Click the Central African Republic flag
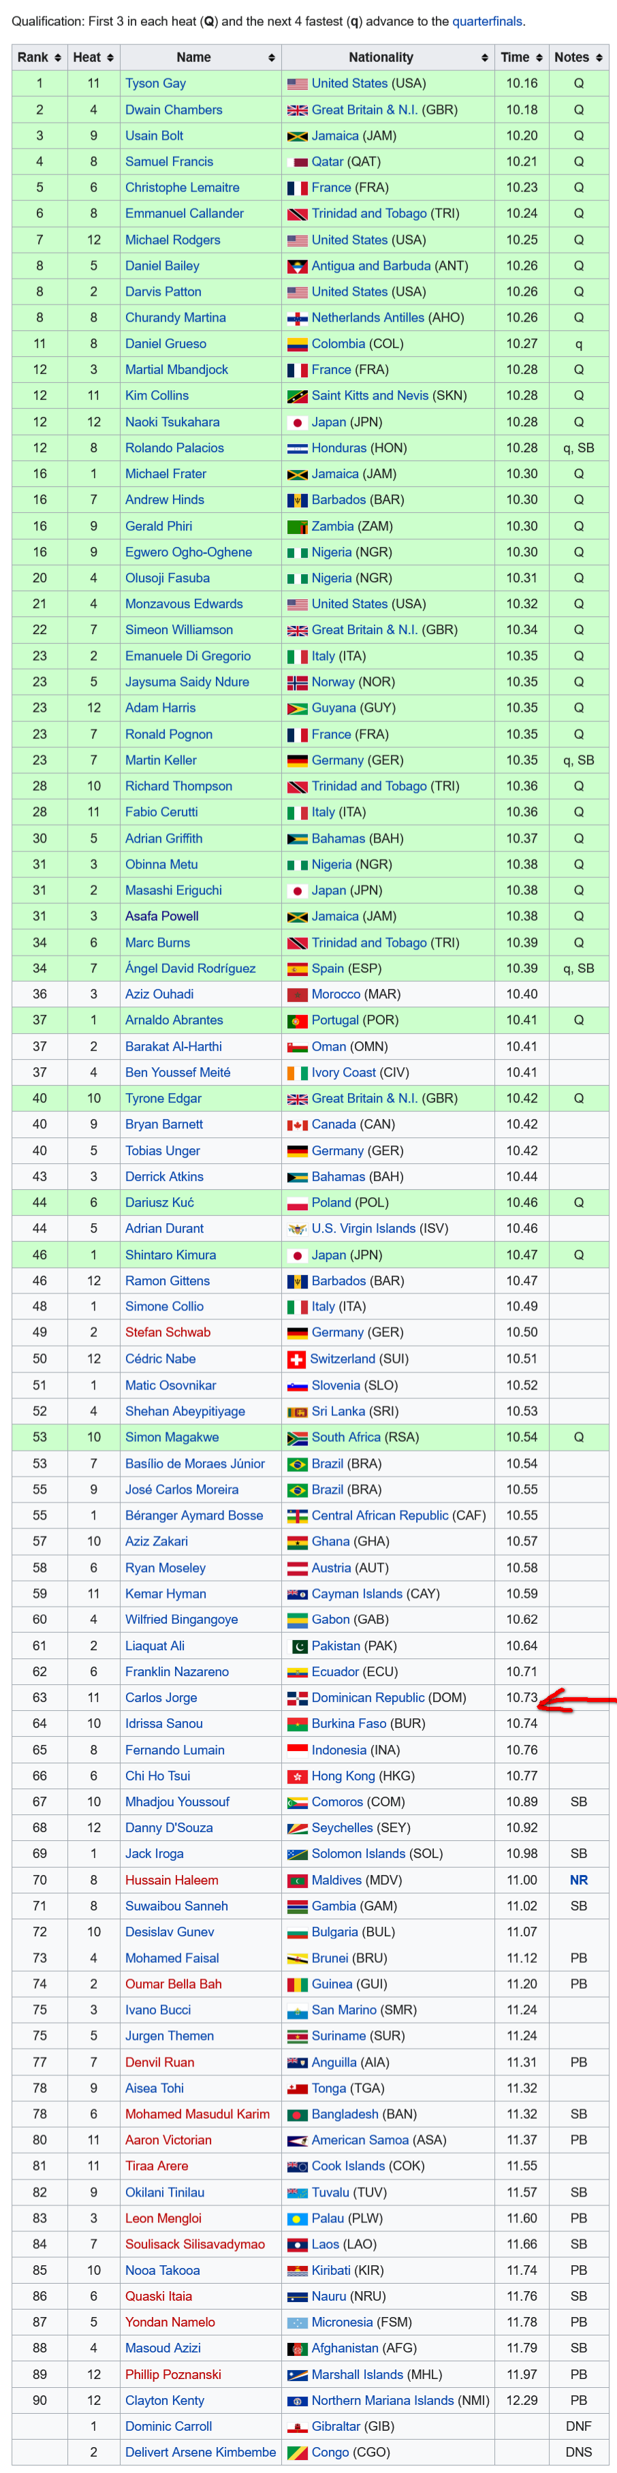 (x=298, y=1515)
